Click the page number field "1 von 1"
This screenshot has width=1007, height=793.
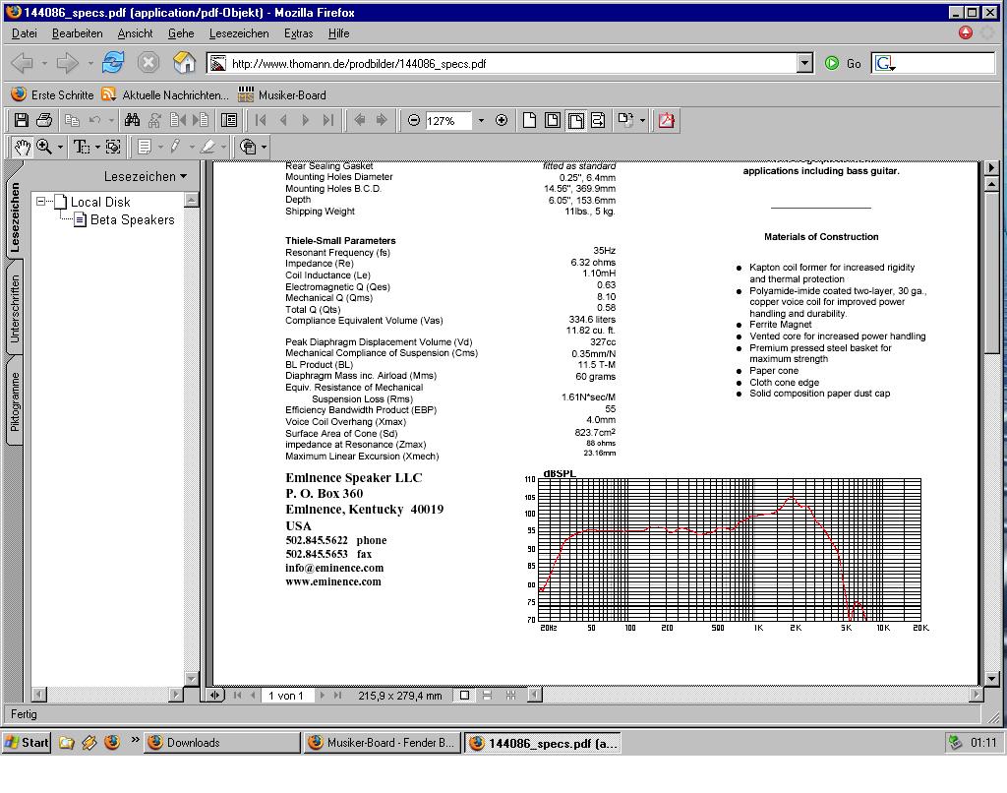tap(286, 695)
